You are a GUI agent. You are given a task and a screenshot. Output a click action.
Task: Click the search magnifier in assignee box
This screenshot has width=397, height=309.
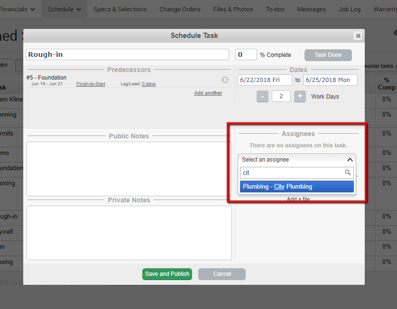tap(348, 173)
